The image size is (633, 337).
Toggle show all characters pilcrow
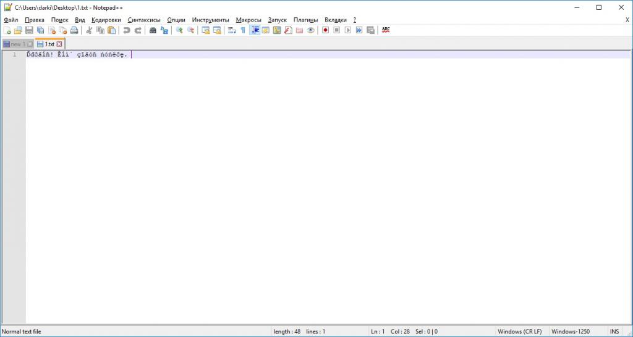pyautogui.click(x=243, y=30)
